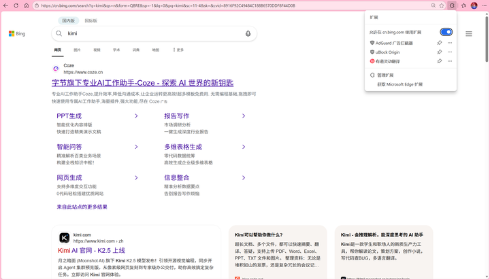Select the 词典 search tab
Image resolution: width=490 pixels, height=280 pixels.
point(136,50)
